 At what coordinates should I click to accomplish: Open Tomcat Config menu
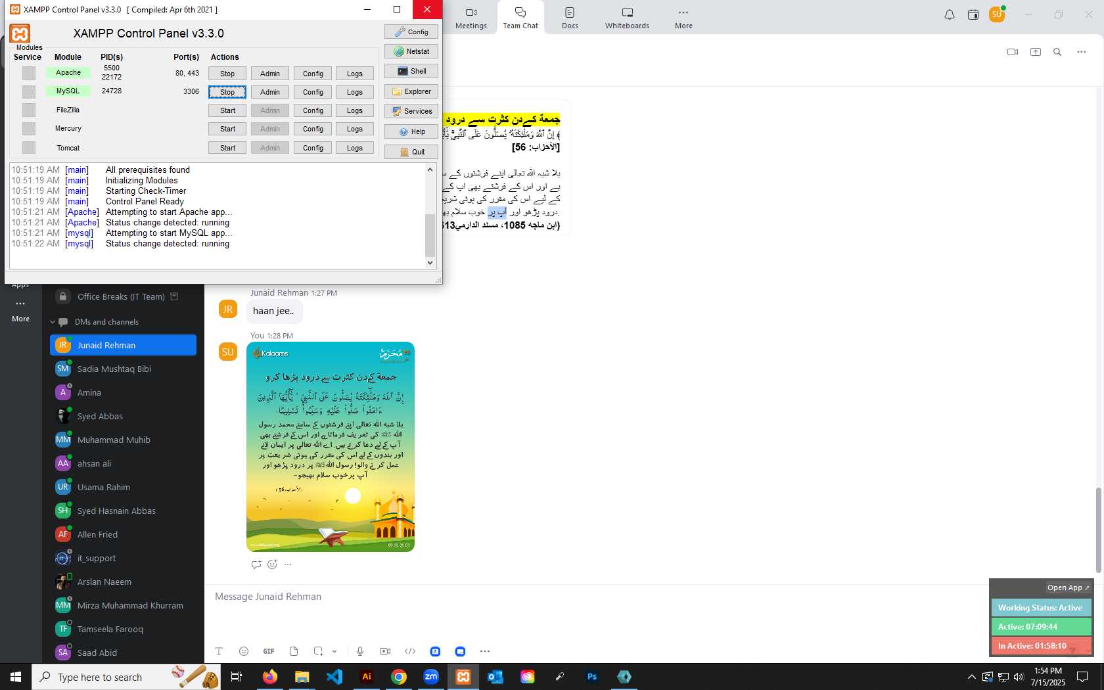point(313,148)
